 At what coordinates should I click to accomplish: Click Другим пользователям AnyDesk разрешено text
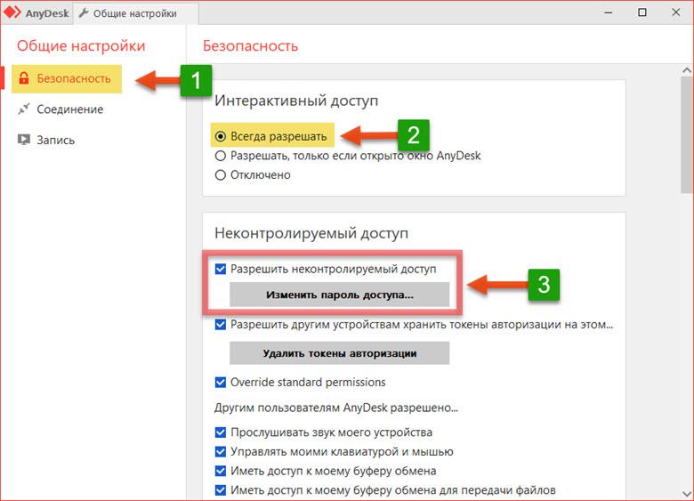(336, 408)
